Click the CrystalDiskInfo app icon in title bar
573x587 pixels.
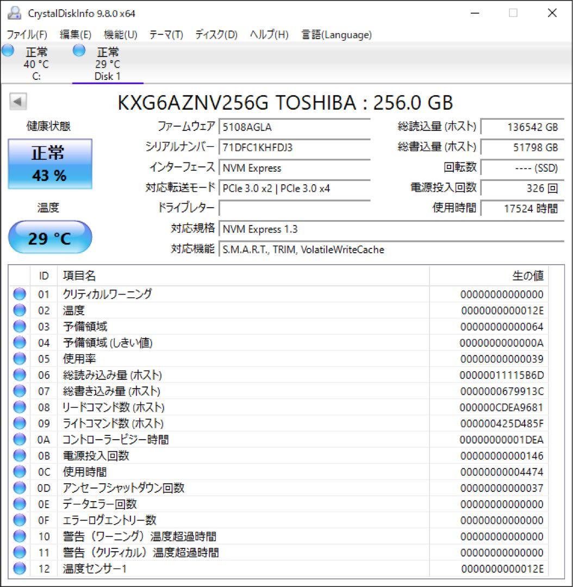click(14, 13)
